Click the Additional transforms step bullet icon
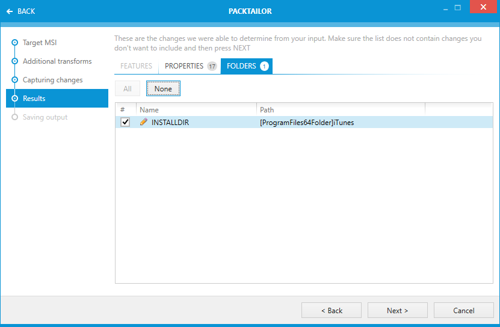 15,61
